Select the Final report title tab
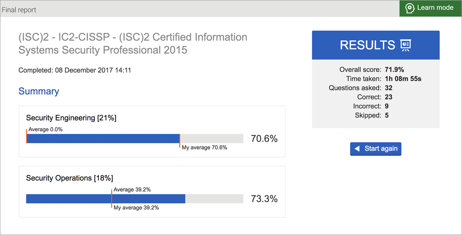 click(19, 9)
